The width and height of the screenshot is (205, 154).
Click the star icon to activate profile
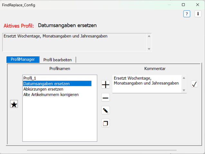tap(14, 104)
